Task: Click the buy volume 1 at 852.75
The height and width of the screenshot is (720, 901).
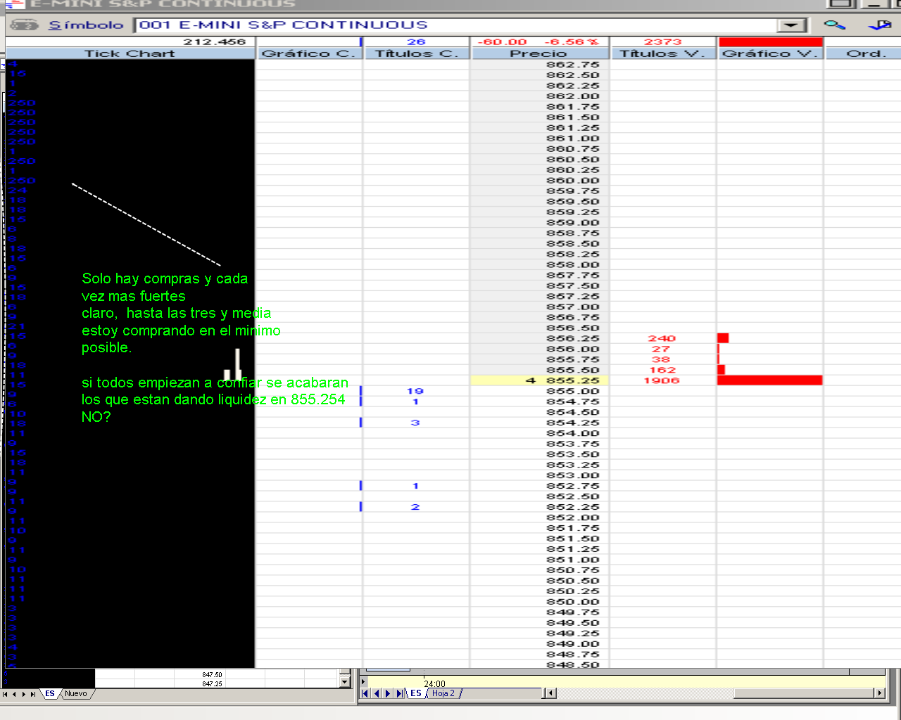Action: [x=416, y=486]
